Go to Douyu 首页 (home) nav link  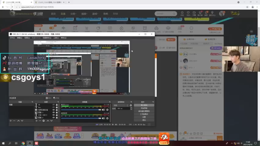pos(53,14)
